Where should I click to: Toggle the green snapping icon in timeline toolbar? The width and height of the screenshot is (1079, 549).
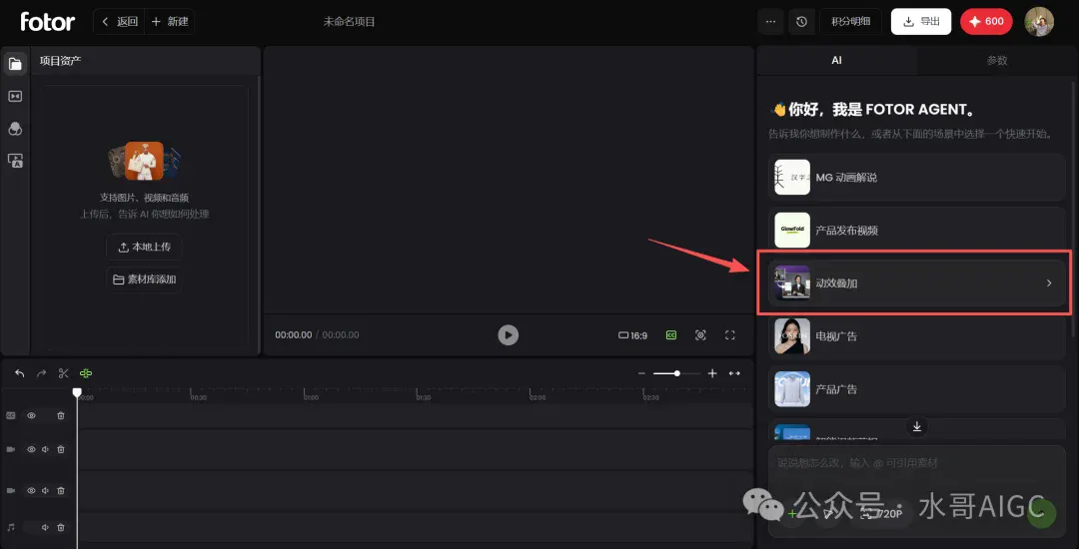click(x=85, y=373)
